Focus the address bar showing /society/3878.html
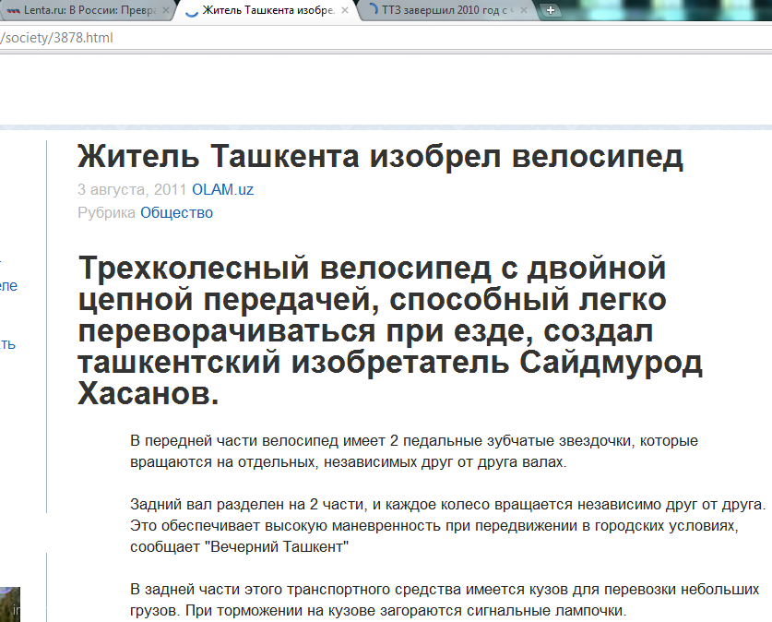Image resolution: width=772 pixels, height=622 pixels. 277,39
